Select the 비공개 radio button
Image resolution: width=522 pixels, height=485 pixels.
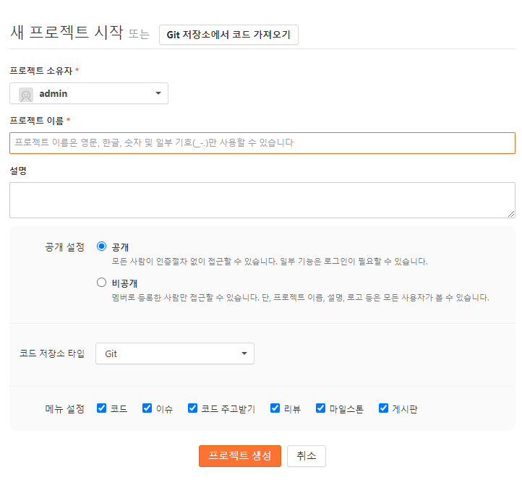(x=101, y=283)
